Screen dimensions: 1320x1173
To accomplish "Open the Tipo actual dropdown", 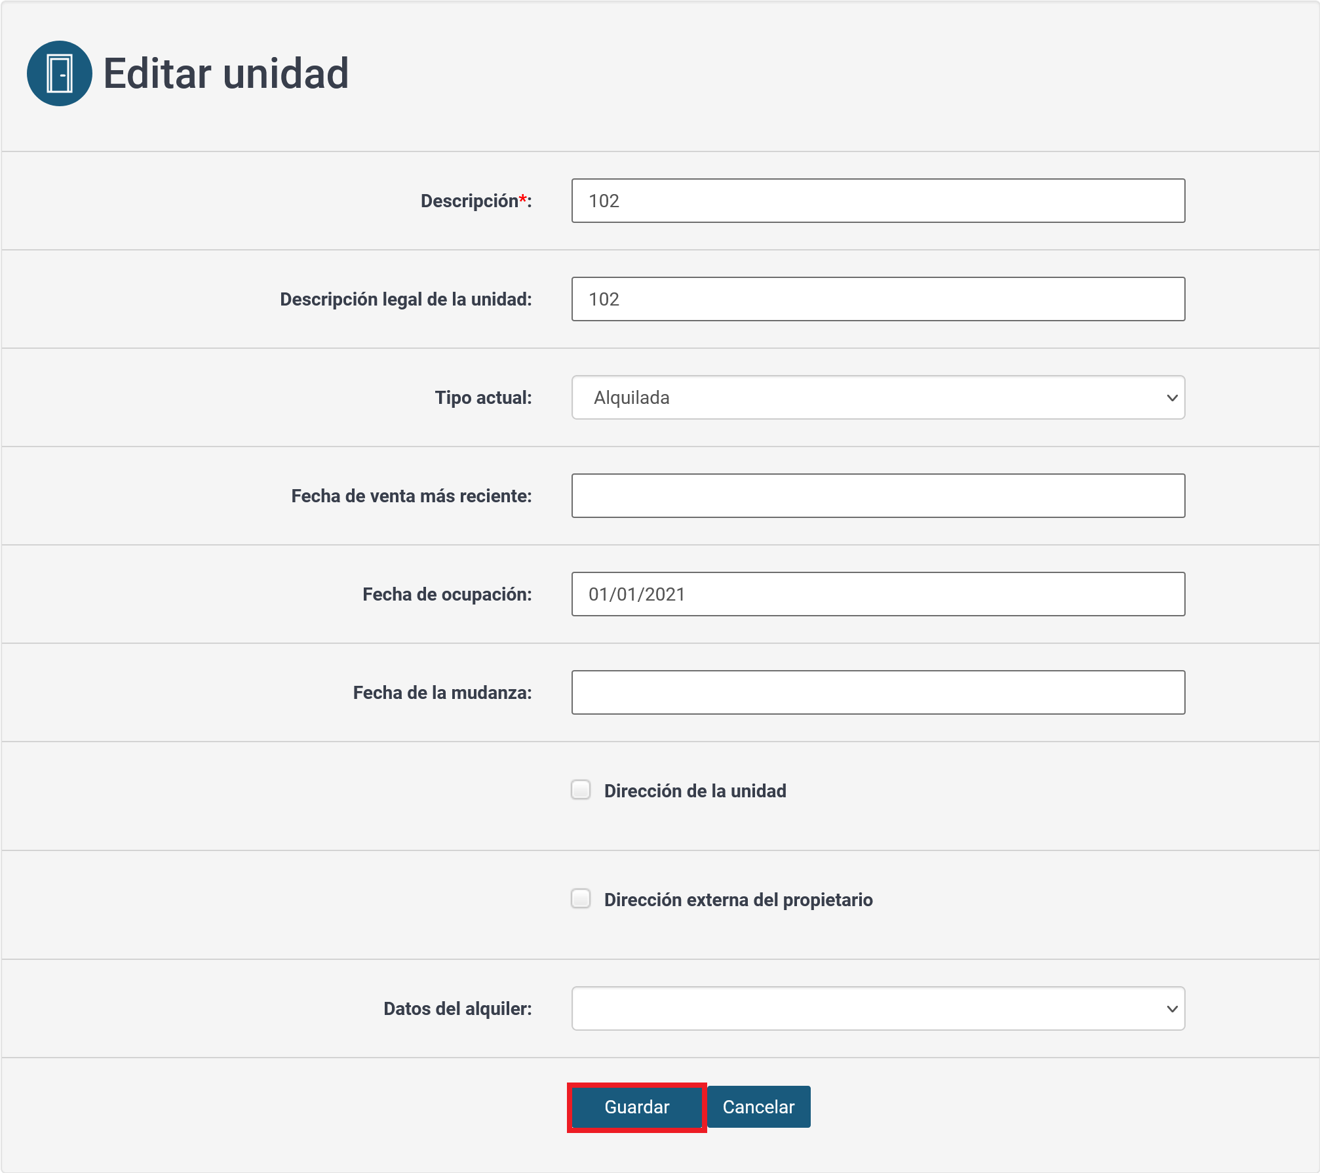I will point(878,397).
